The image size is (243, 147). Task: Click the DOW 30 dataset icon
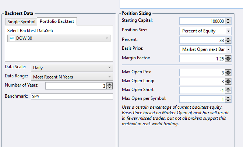12,38
